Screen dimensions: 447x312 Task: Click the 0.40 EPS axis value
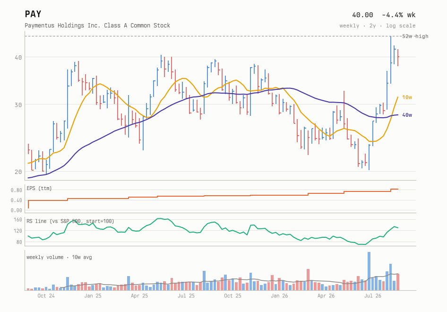16,200
